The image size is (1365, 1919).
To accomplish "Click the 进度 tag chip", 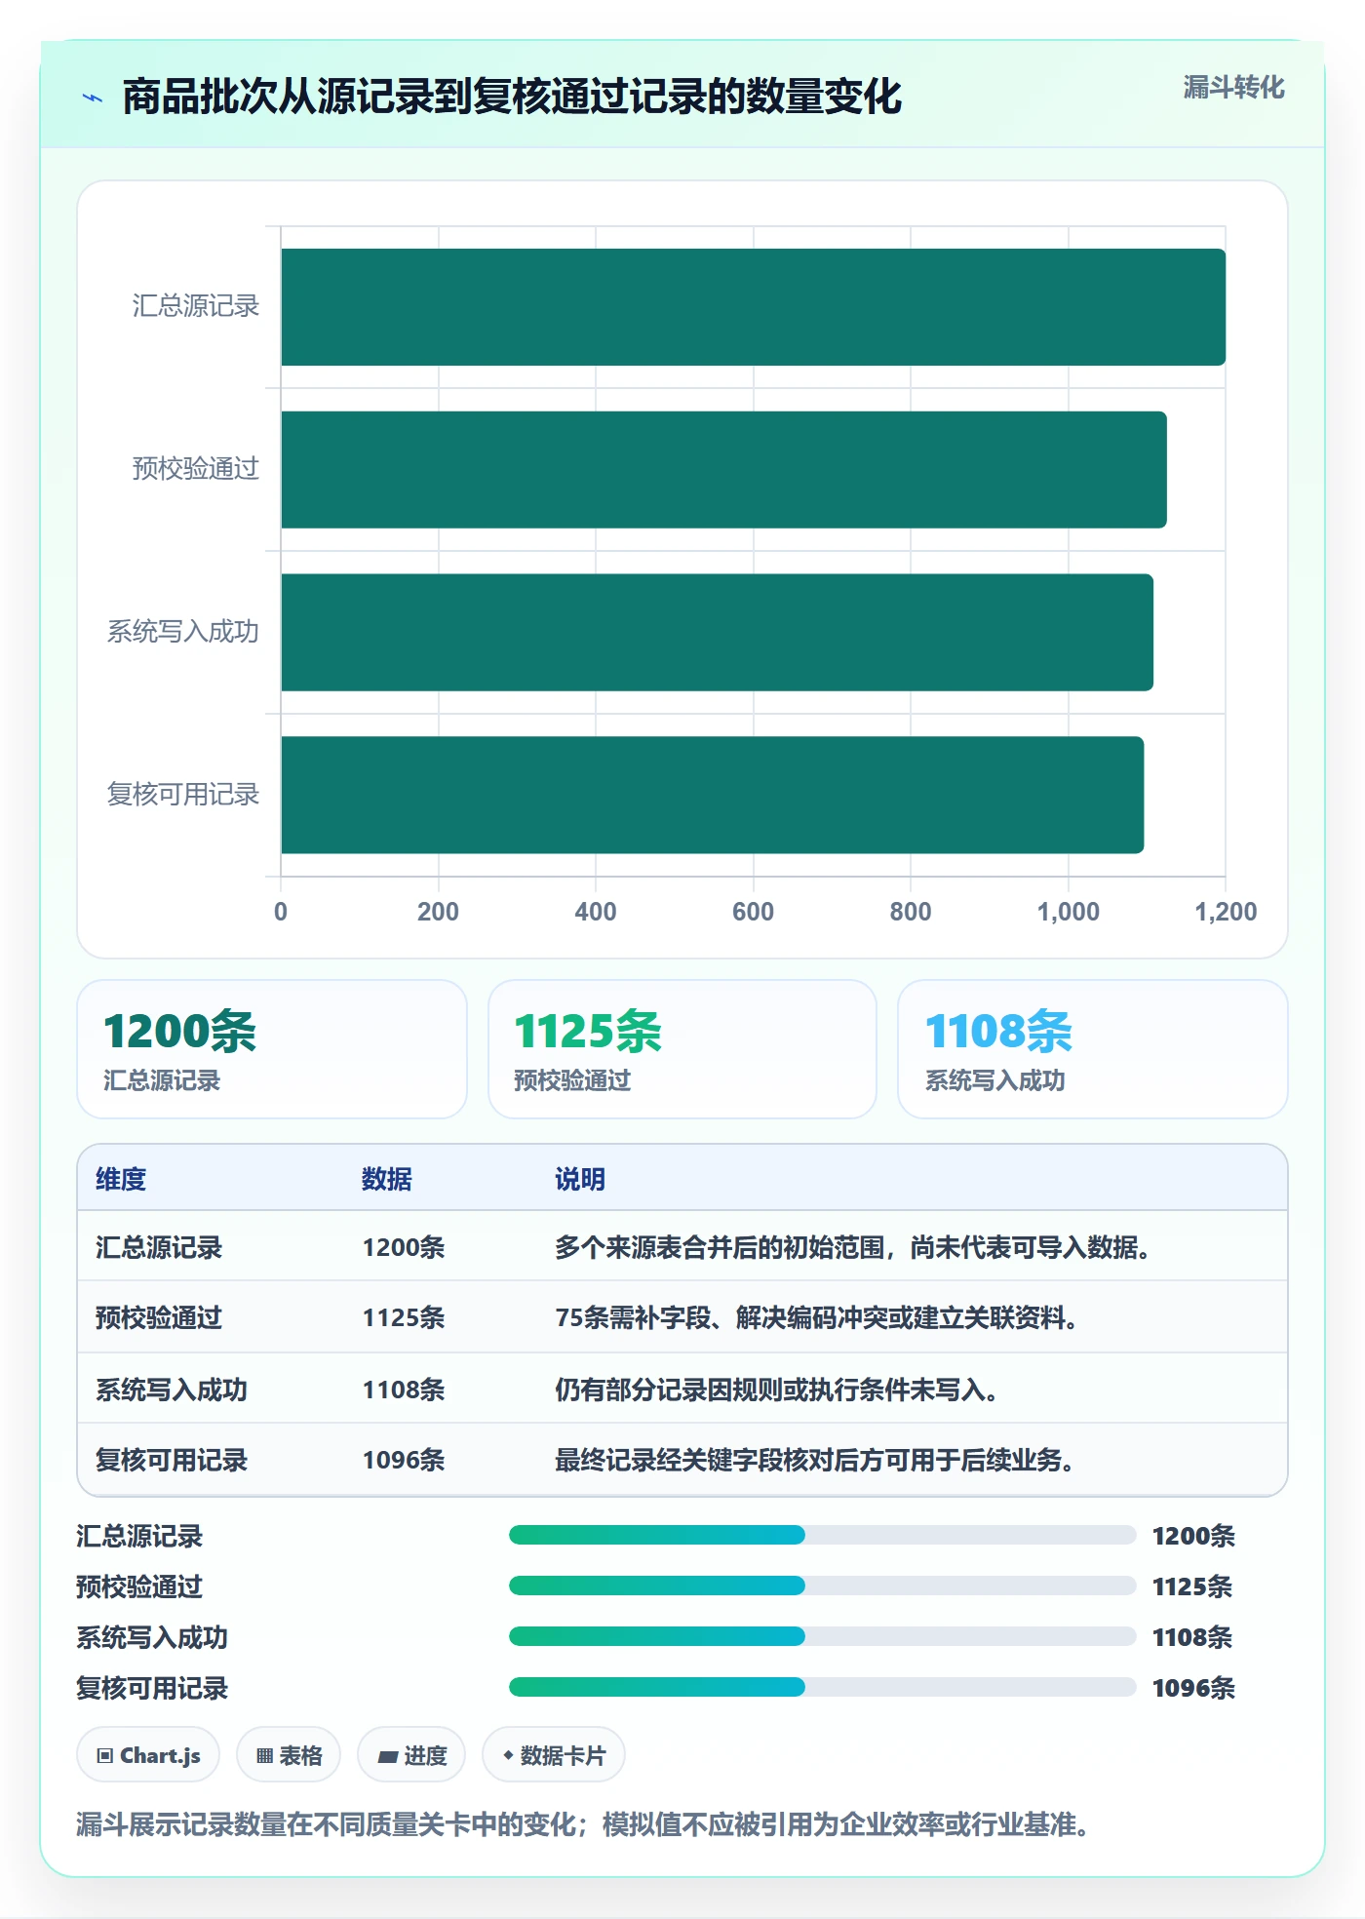I will (411, 1755).
